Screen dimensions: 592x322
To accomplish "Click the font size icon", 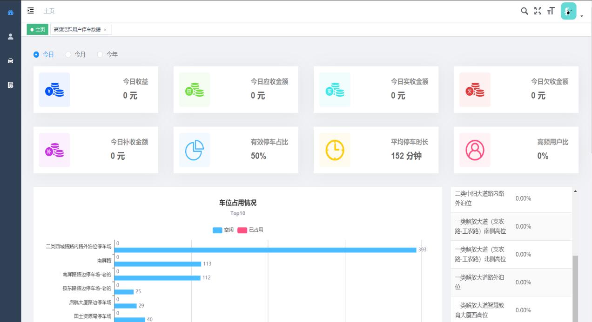I will pos(551,11).
